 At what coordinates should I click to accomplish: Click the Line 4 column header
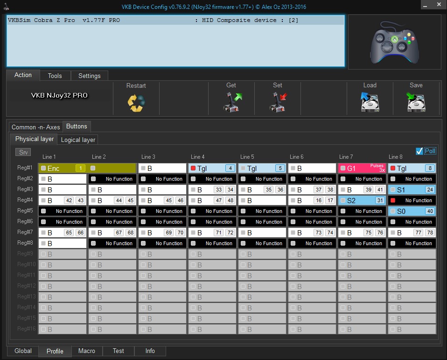tap(197, 157)
